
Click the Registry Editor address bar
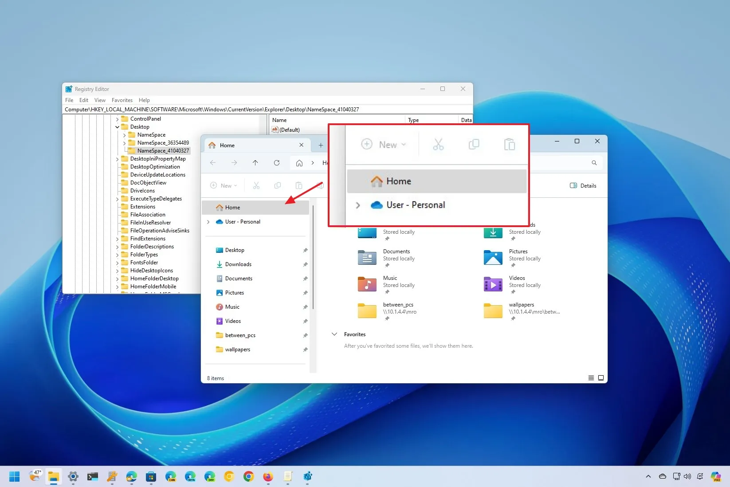266,109
